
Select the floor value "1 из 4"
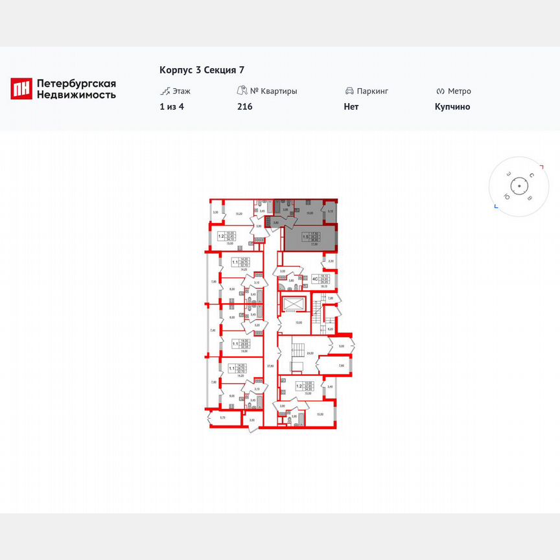(x=172, y=106)
